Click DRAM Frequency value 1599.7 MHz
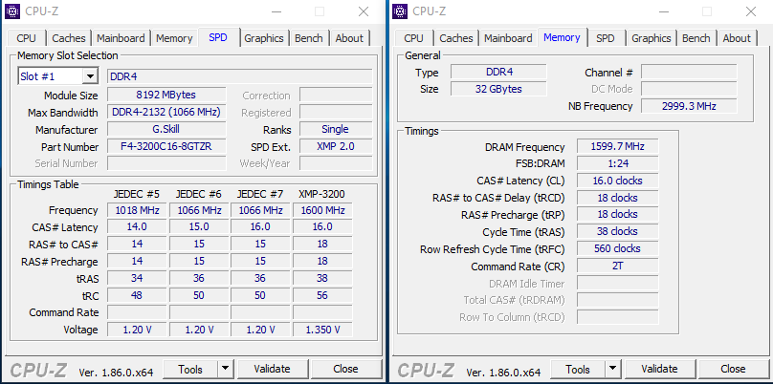This screenshot has width=773, height=384. point(617,146)
